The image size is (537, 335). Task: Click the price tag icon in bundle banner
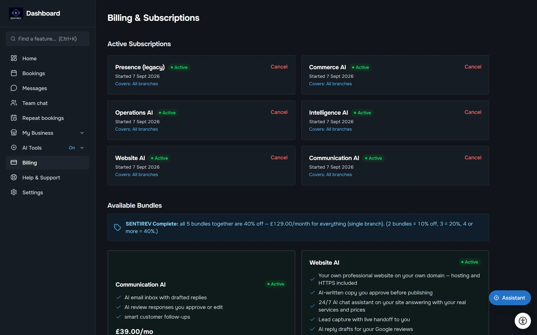point(117,227)
